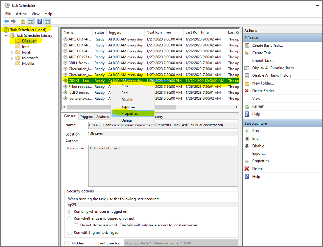Image resolution: width=323 pixels, height=247 pixels.
Task: Expand the Microsoft folder node
Action: (12, 58)
